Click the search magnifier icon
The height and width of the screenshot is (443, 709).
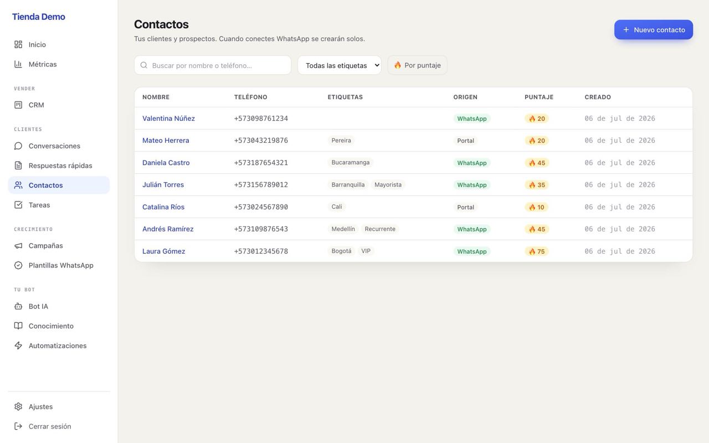pyautogui.click(x=144, y=65)
